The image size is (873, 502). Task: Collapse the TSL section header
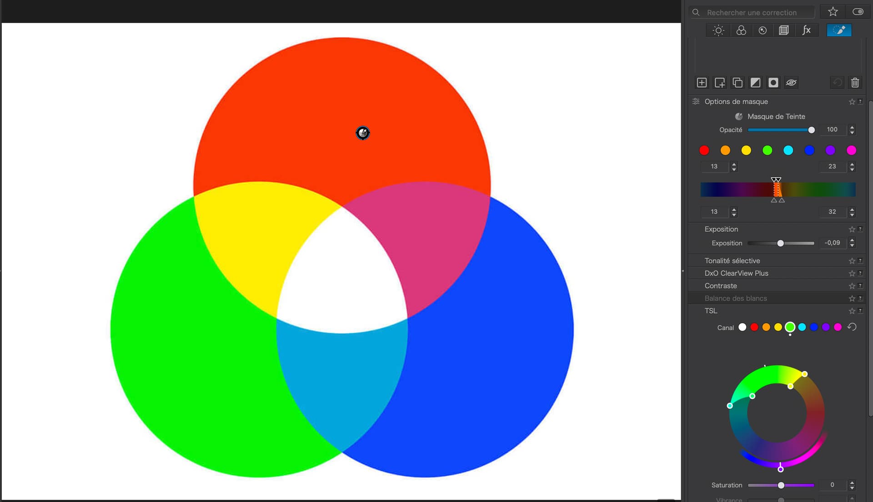(711, 311)
